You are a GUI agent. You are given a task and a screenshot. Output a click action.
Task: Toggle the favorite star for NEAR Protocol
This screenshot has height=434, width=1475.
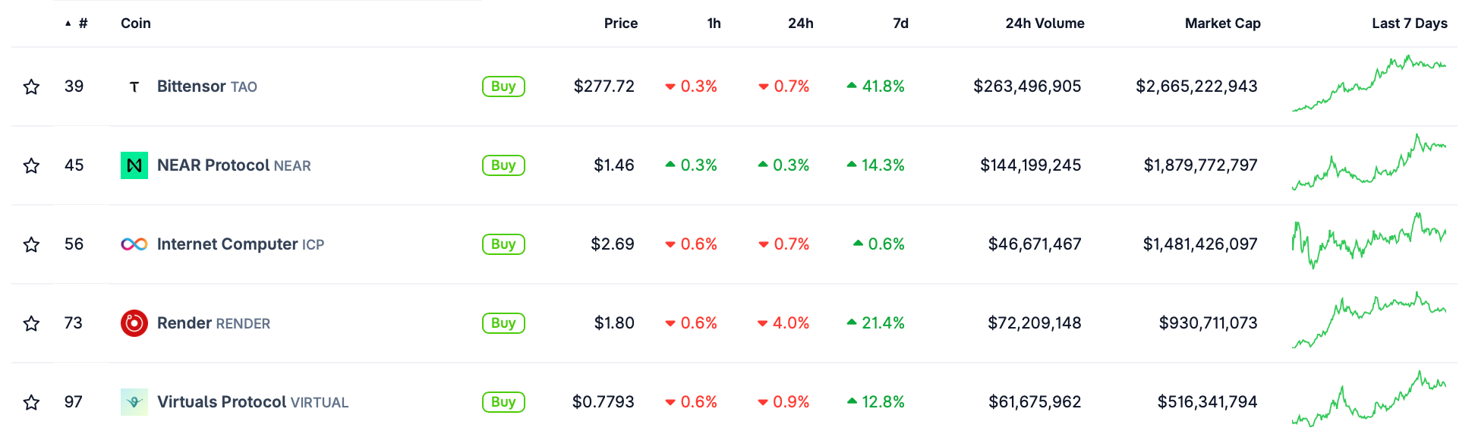pos(31,165)
